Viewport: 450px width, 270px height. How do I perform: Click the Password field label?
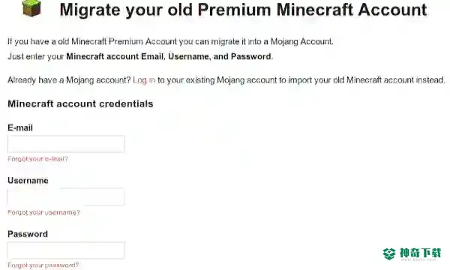pyautogui.click(x=28, y=234)
